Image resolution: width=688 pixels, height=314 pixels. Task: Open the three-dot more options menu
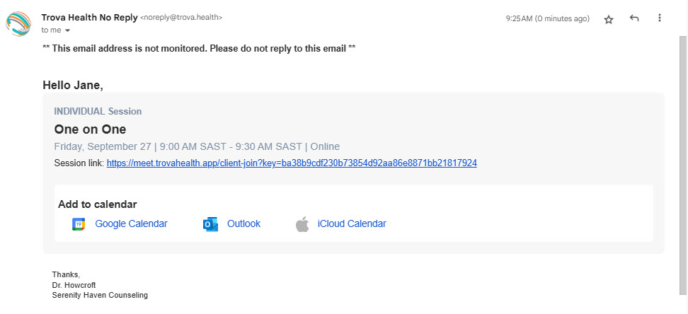(659, 18)
